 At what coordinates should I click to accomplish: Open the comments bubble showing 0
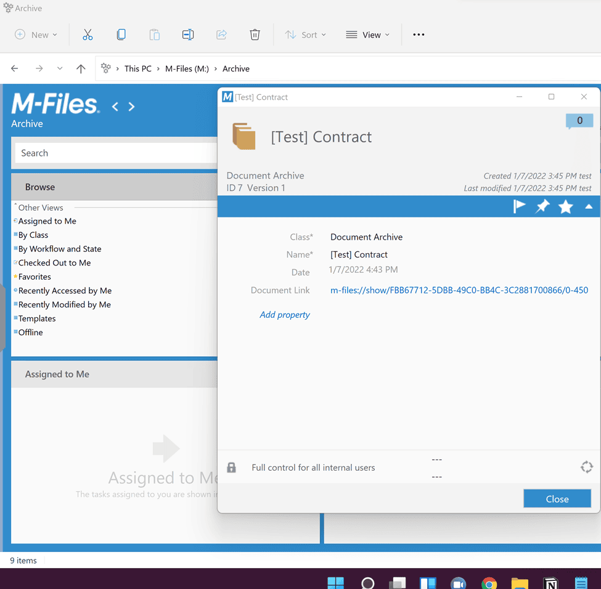click(x=579, y=121)
